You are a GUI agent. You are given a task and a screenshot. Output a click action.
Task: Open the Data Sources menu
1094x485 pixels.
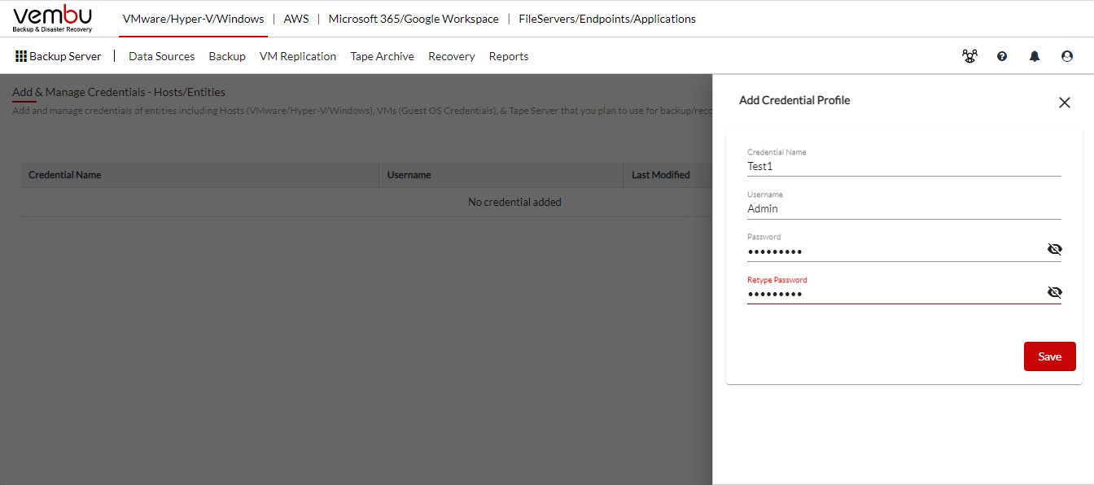coord(162,56)
